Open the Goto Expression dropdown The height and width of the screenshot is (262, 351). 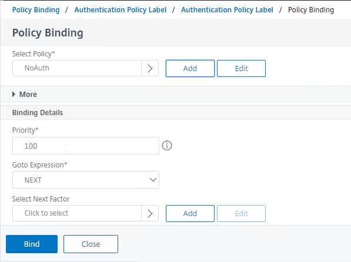86,180
